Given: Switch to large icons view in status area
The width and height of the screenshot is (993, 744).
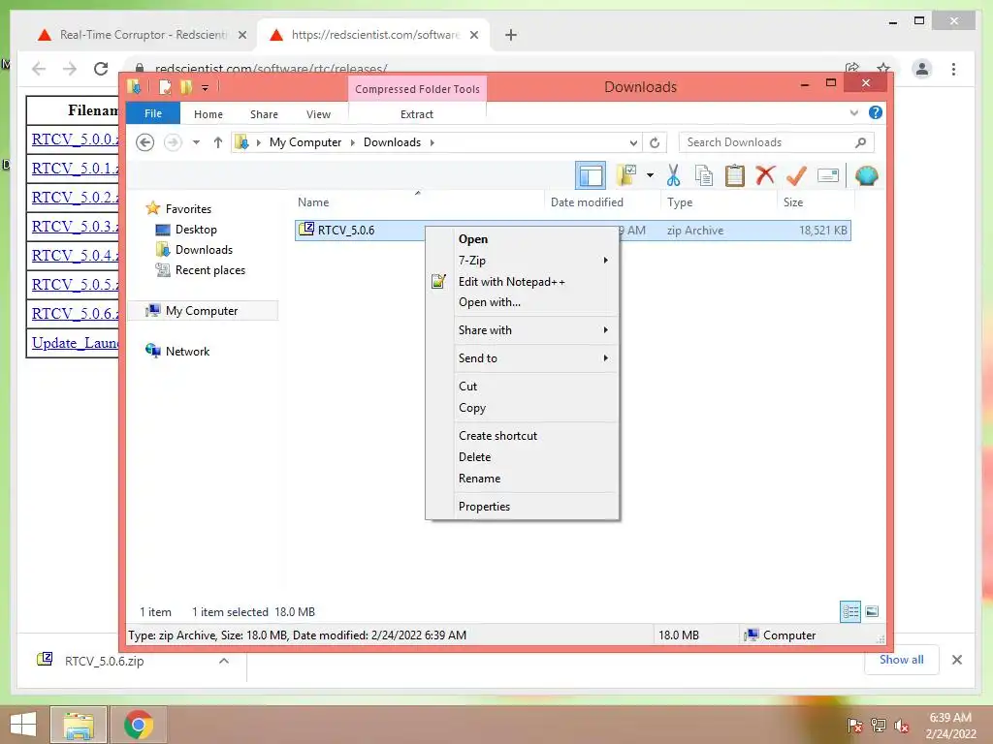Looking at the screenshot, I should click(x=872, y=611).
